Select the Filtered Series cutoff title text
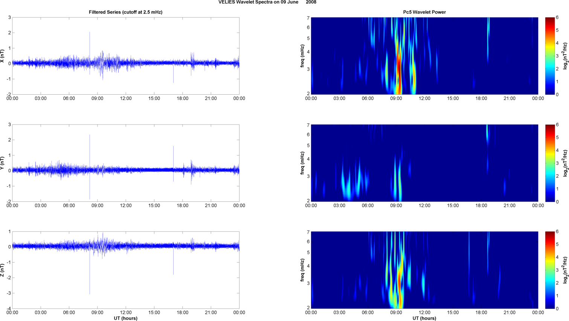The height and width of the screenshot is (321, 569). 125,12
